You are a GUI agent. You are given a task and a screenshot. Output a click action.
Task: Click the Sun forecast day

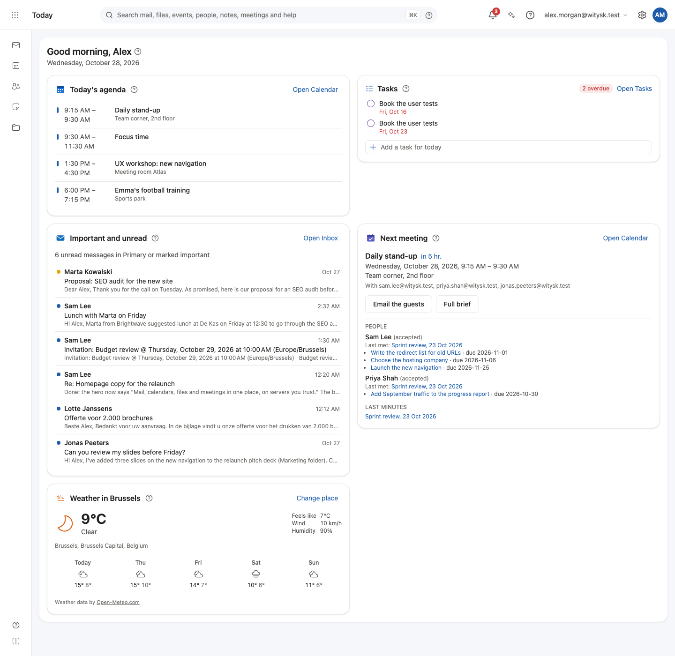[x=314, y=574]
